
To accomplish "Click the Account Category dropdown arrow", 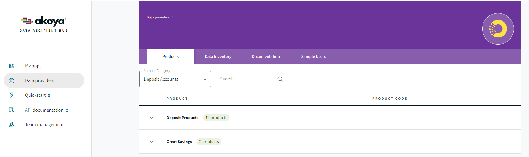I will pyautogui.click(x=205, y=79).
